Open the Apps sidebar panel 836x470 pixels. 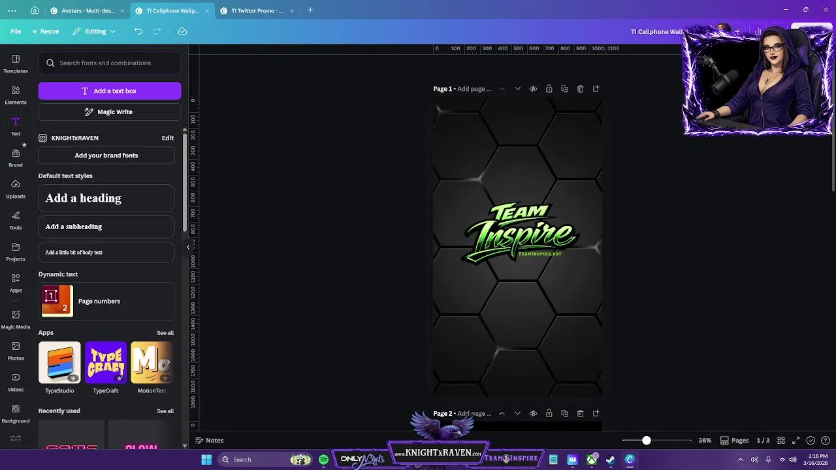pyautogui.click(x=16, y=283)
